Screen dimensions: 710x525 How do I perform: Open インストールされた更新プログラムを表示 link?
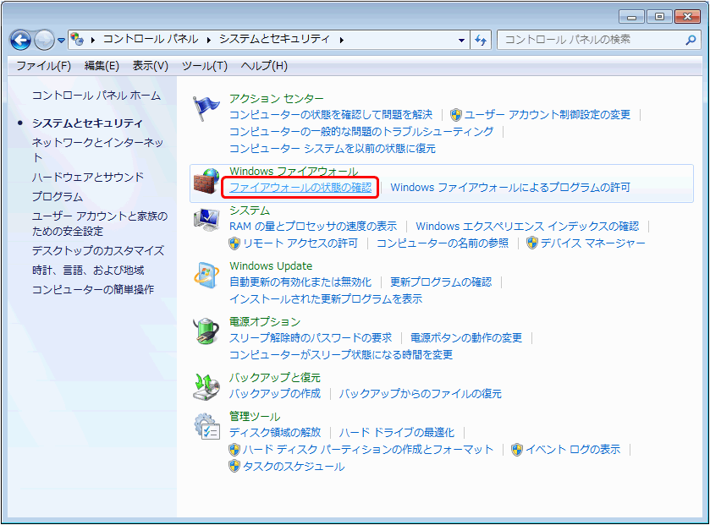point(326,299)
